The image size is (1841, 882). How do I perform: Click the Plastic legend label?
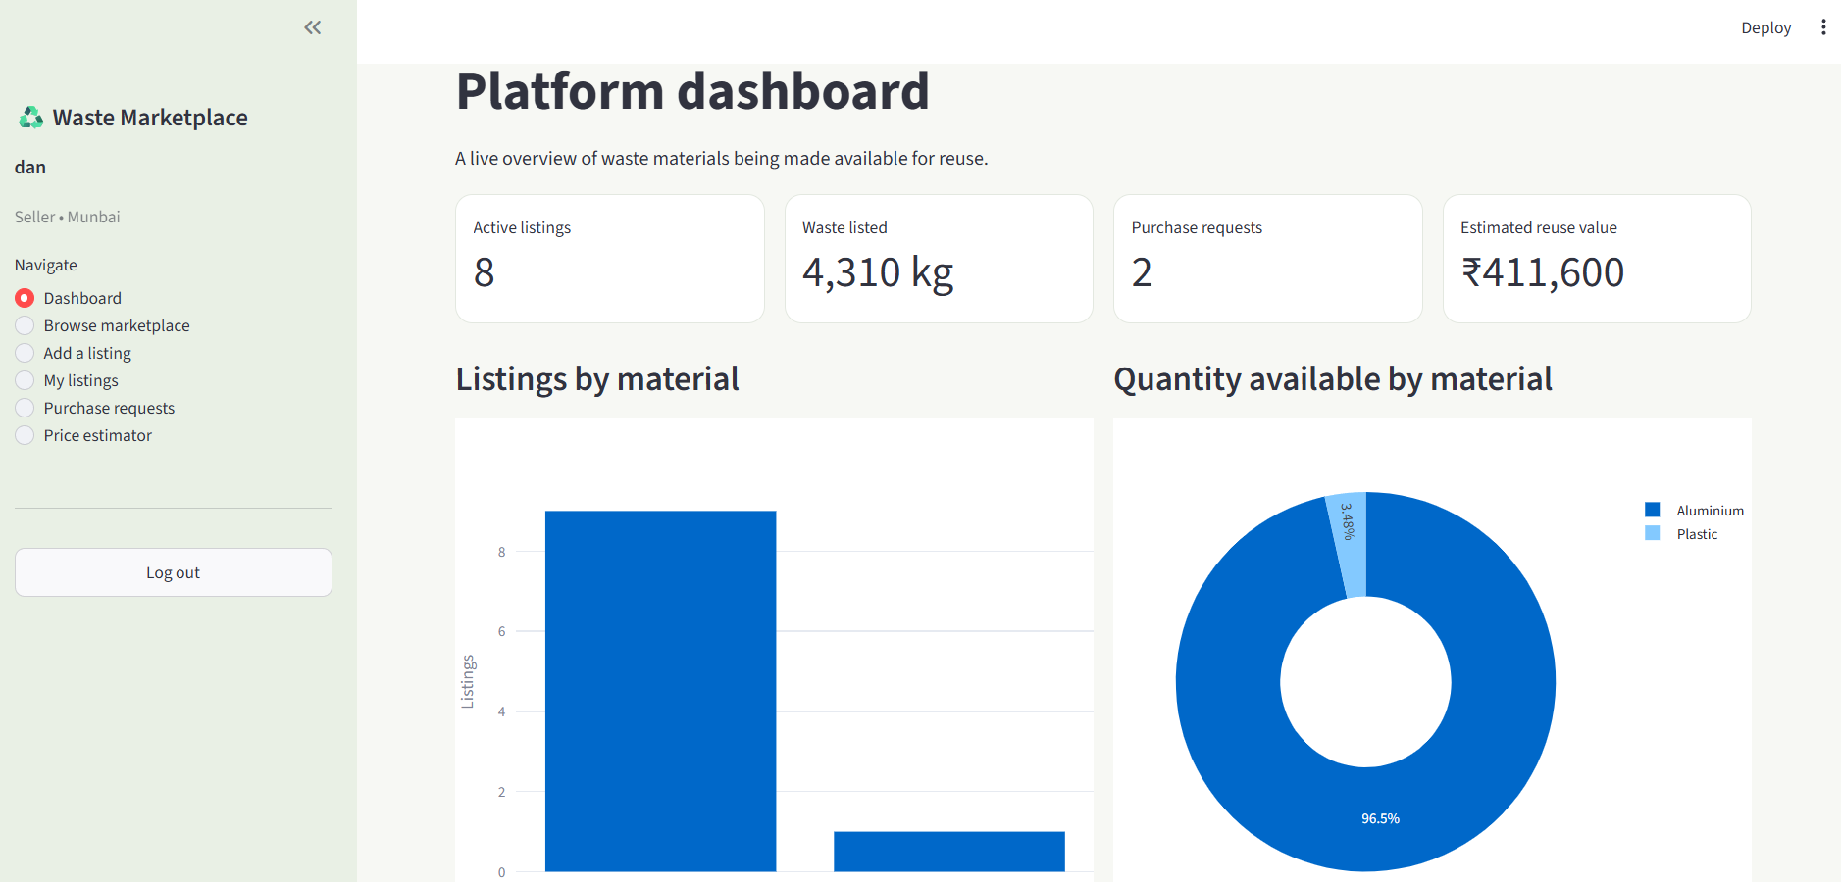point(1697,534)
